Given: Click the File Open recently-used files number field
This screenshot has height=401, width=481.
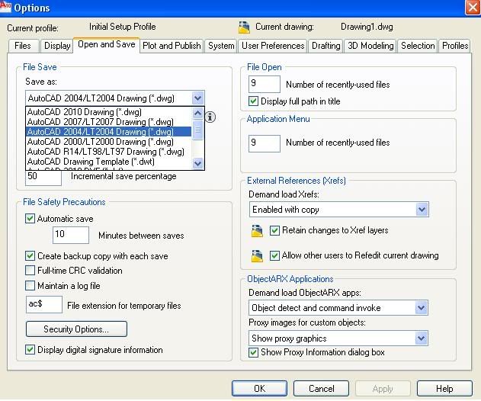Looking at the screenshot, I should (264, 84).
